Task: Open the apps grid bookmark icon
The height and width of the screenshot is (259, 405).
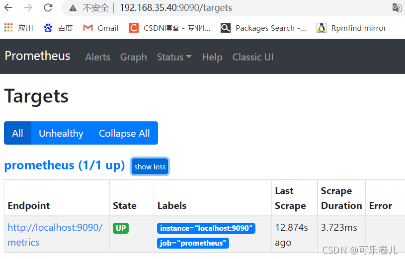Action: [8, 28]
